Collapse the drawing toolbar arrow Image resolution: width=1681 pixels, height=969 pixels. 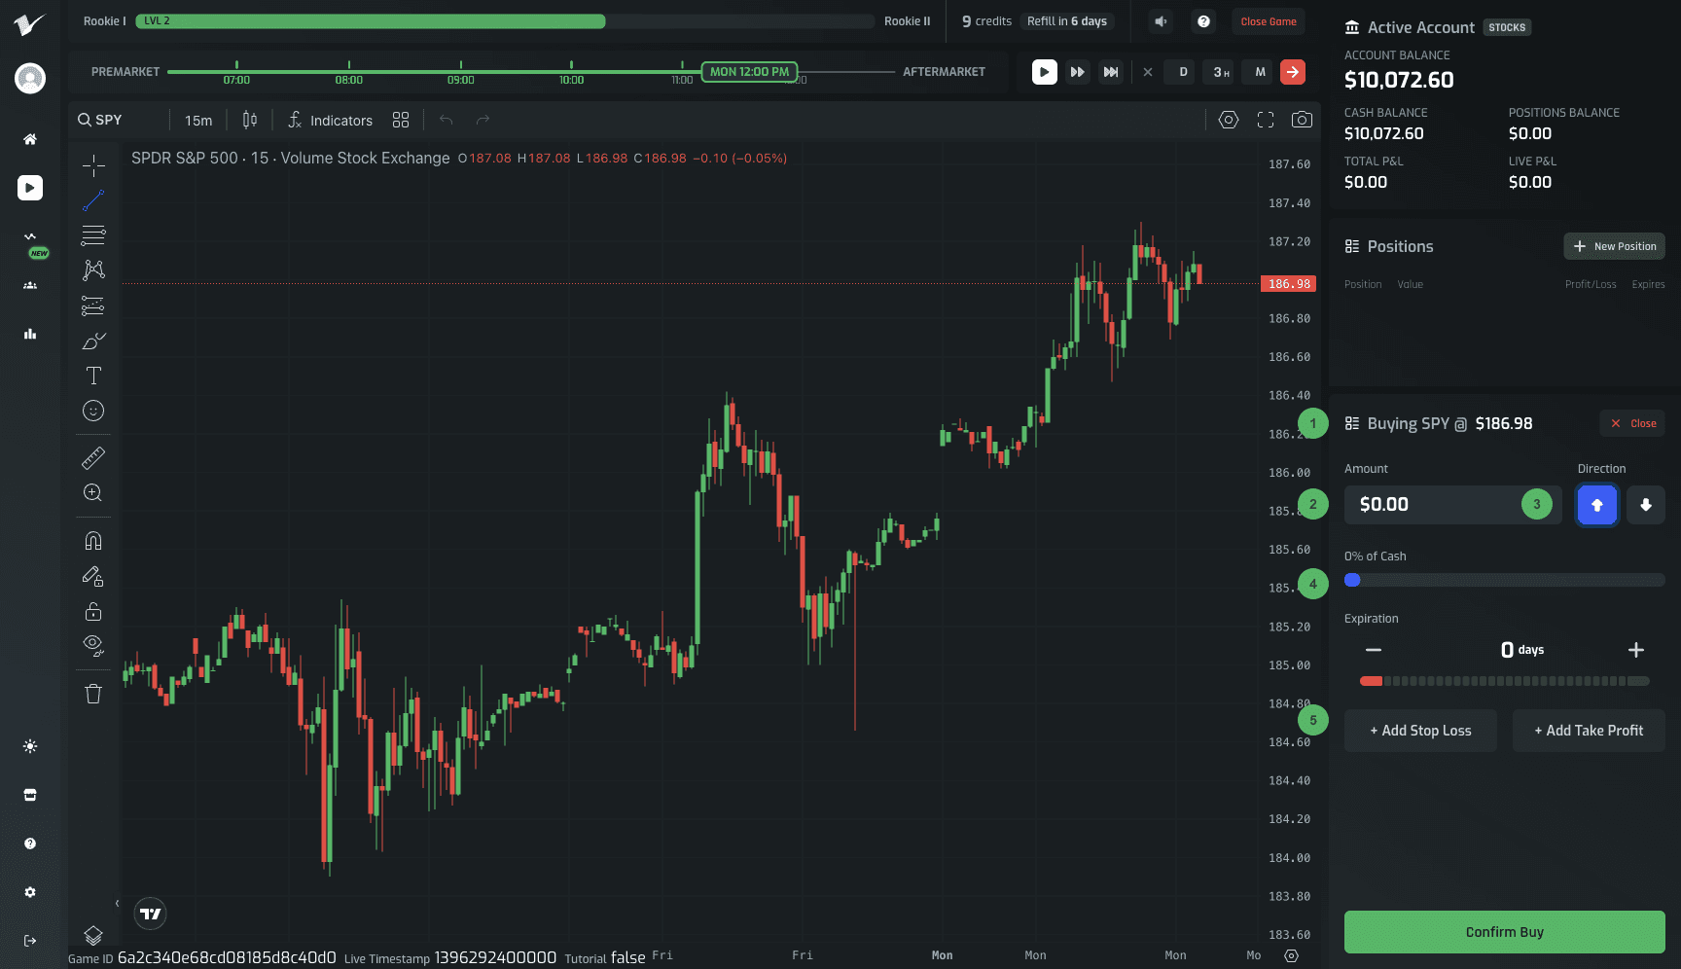(x=117, y=904)
